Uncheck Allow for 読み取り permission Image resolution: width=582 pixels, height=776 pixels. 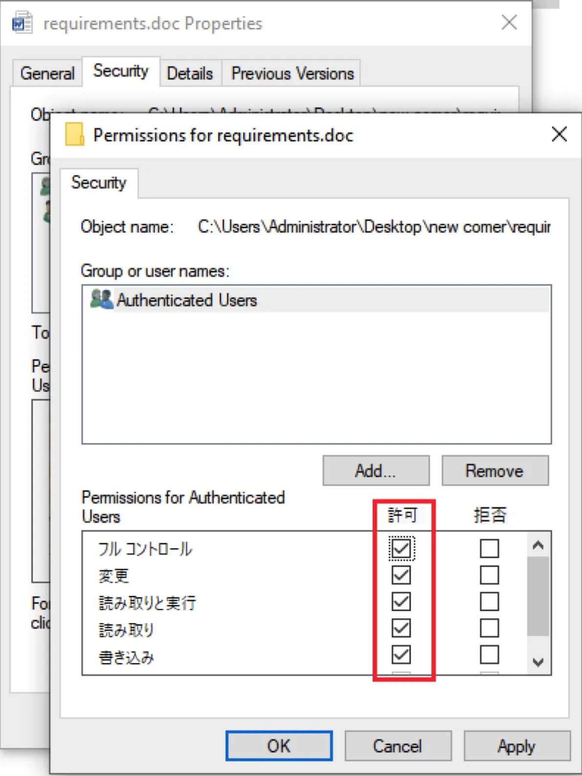pos(401,628)
